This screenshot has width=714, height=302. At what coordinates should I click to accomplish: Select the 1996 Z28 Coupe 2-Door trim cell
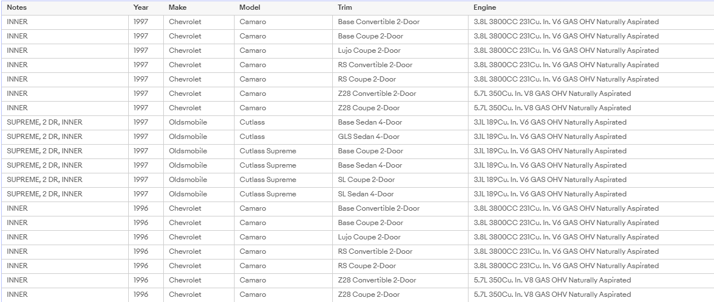[x=400, y=295]
